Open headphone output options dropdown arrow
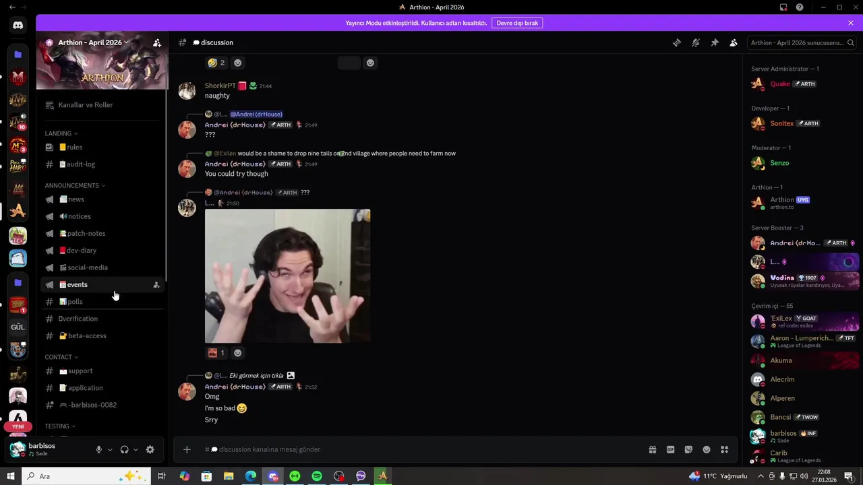 136,450
